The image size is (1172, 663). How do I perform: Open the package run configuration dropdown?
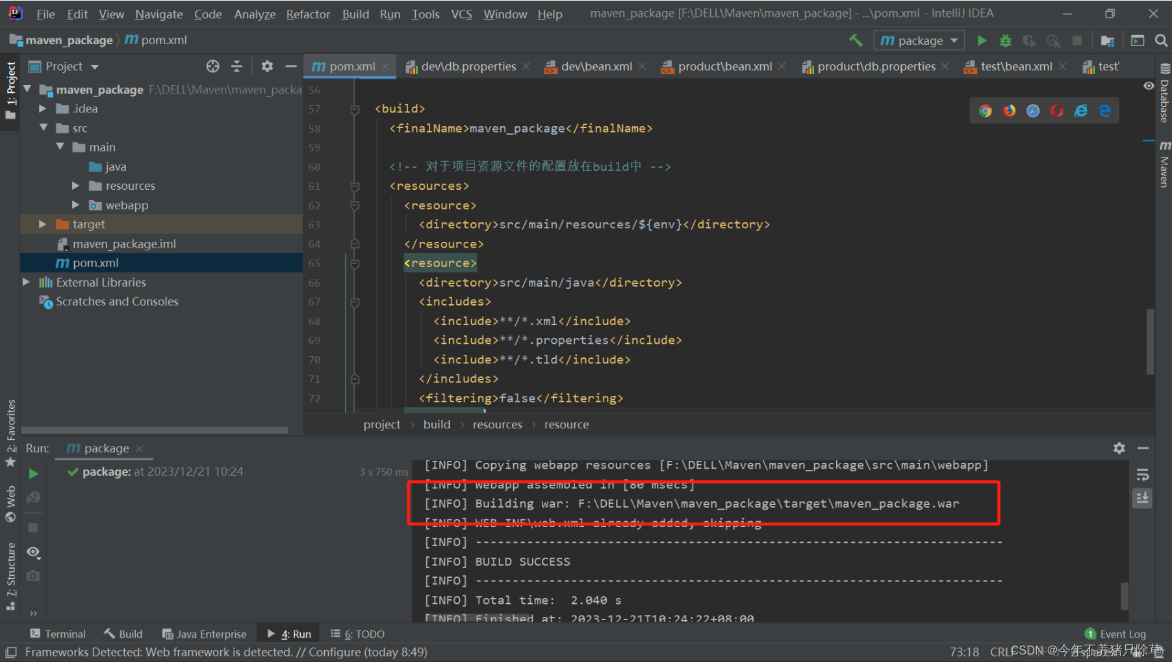coord(919,40)
